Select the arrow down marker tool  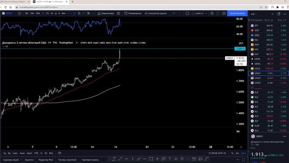[x=182, y=159]
